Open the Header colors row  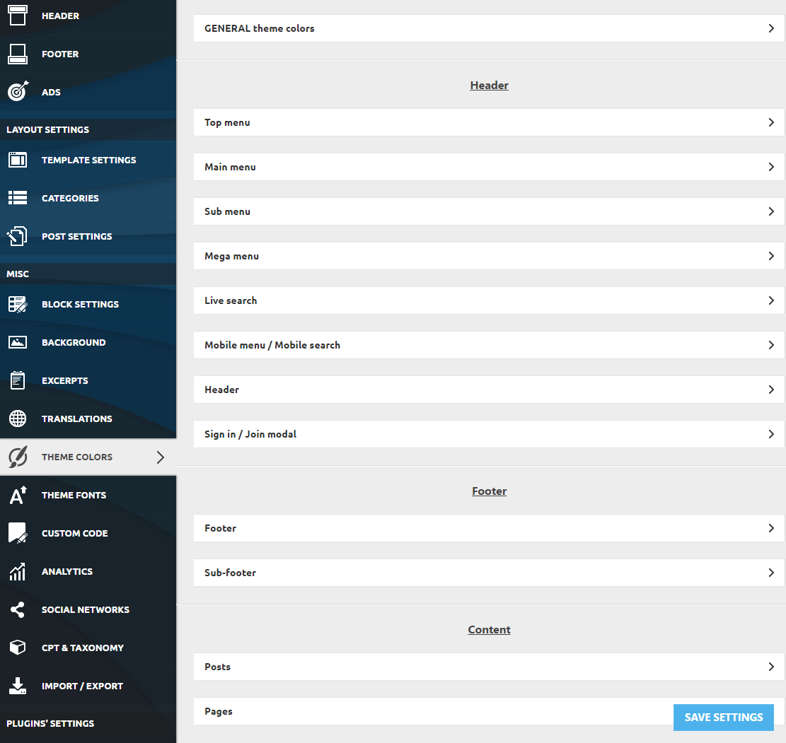(x=489, y=390)
